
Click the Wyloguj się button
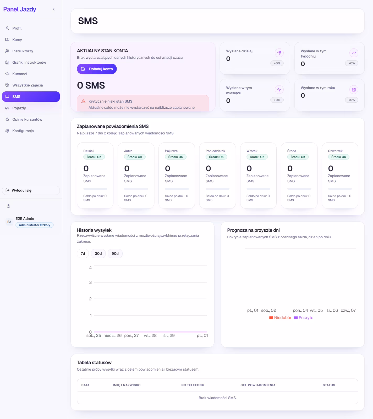(x=31, y=190)
